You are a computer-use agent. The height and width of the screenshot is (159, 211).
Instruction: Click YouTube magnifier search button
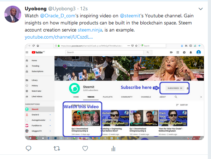coord(148,52)
